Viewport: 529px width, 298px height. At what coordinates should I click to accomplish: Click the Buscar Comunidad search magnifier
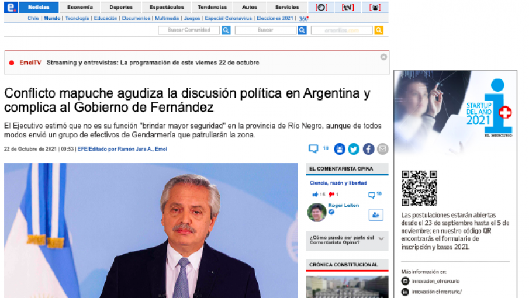(226, 30)
